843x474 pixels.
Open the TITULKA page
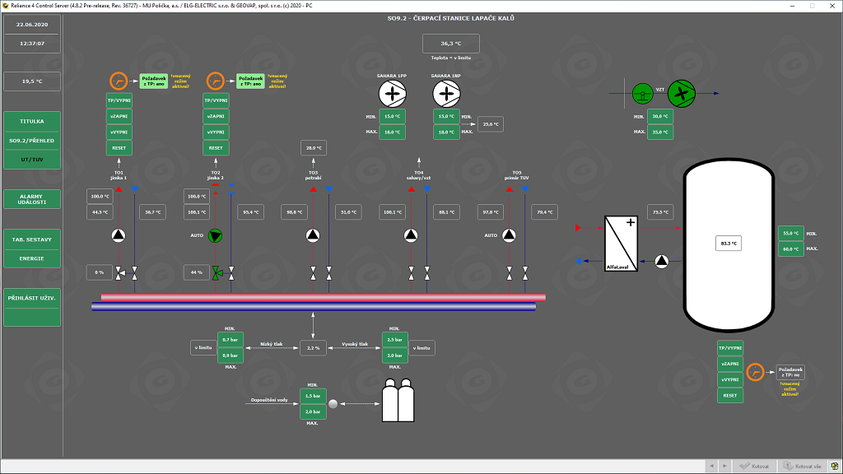(32, 121)
